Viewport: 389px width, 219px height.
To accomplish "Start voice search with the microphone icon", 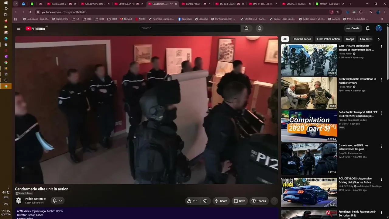I will tap(259, 28).
